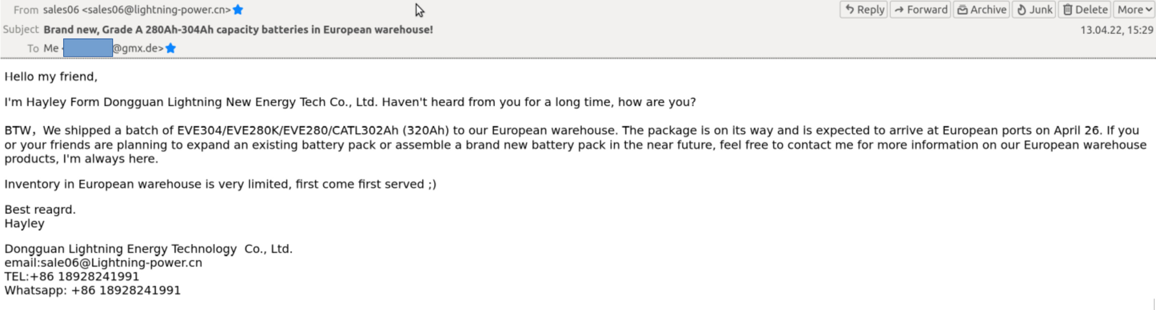Open the More actions dropdown
1156x310 pixels.
[1134, 9]
